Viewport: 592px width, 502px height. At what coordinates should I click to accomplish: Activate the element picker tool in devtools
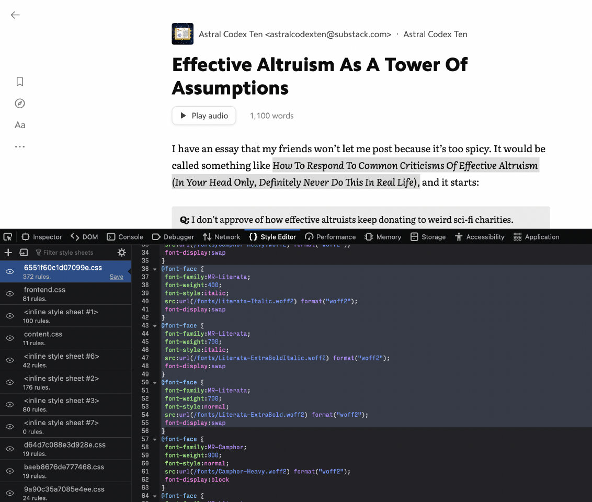click(8, 237)
